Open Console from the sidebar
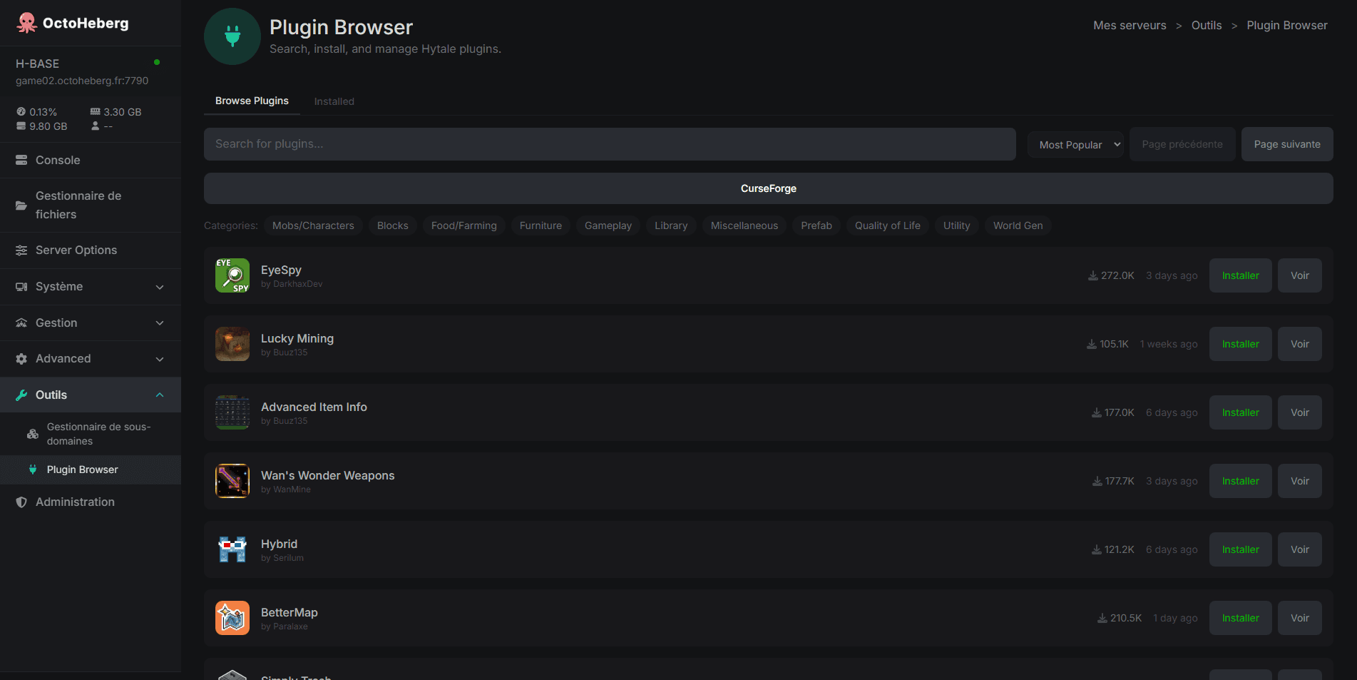1357x680 pixels. click(x=91, y=161)
